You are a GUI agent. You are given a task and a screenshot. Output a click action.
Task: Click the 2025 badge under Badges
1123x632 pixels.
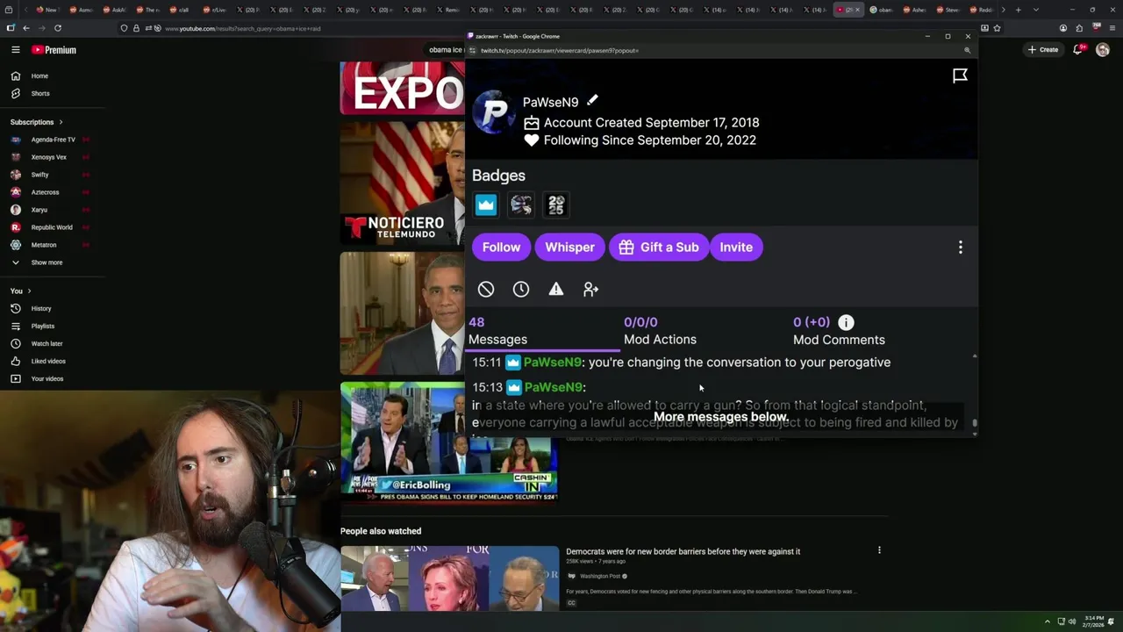[x=556, y=205]
